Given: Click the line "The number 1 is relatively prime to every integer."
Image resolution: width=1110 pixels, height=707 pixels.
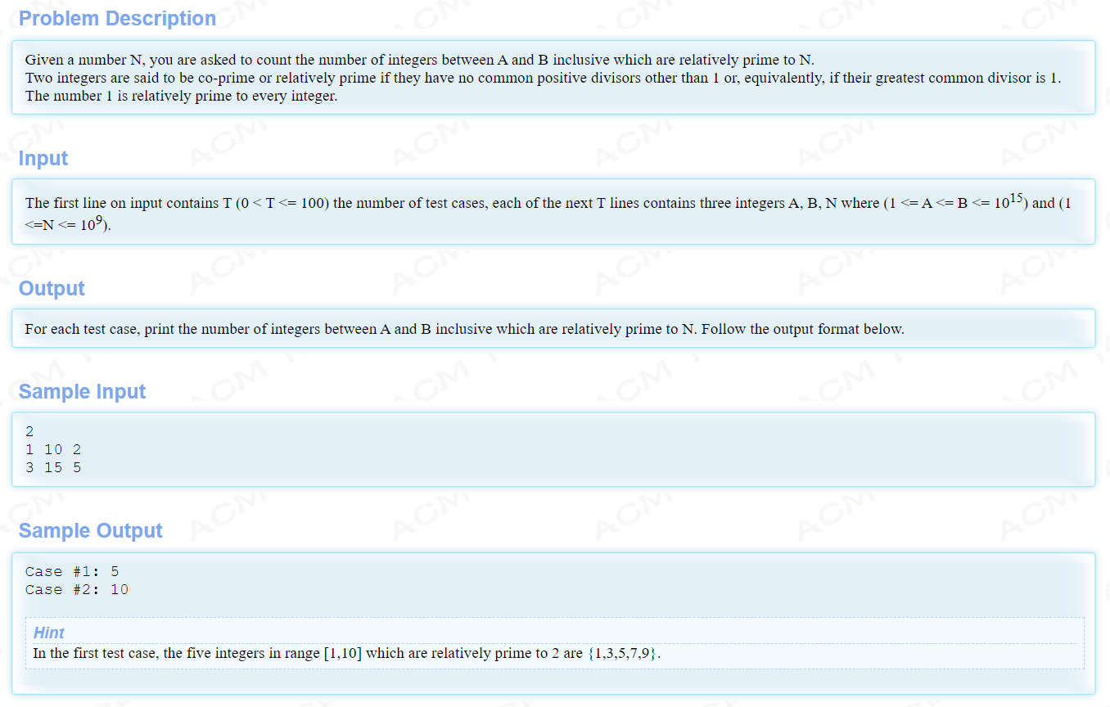Looking at the screenshot, I should [x=181, y=96].
